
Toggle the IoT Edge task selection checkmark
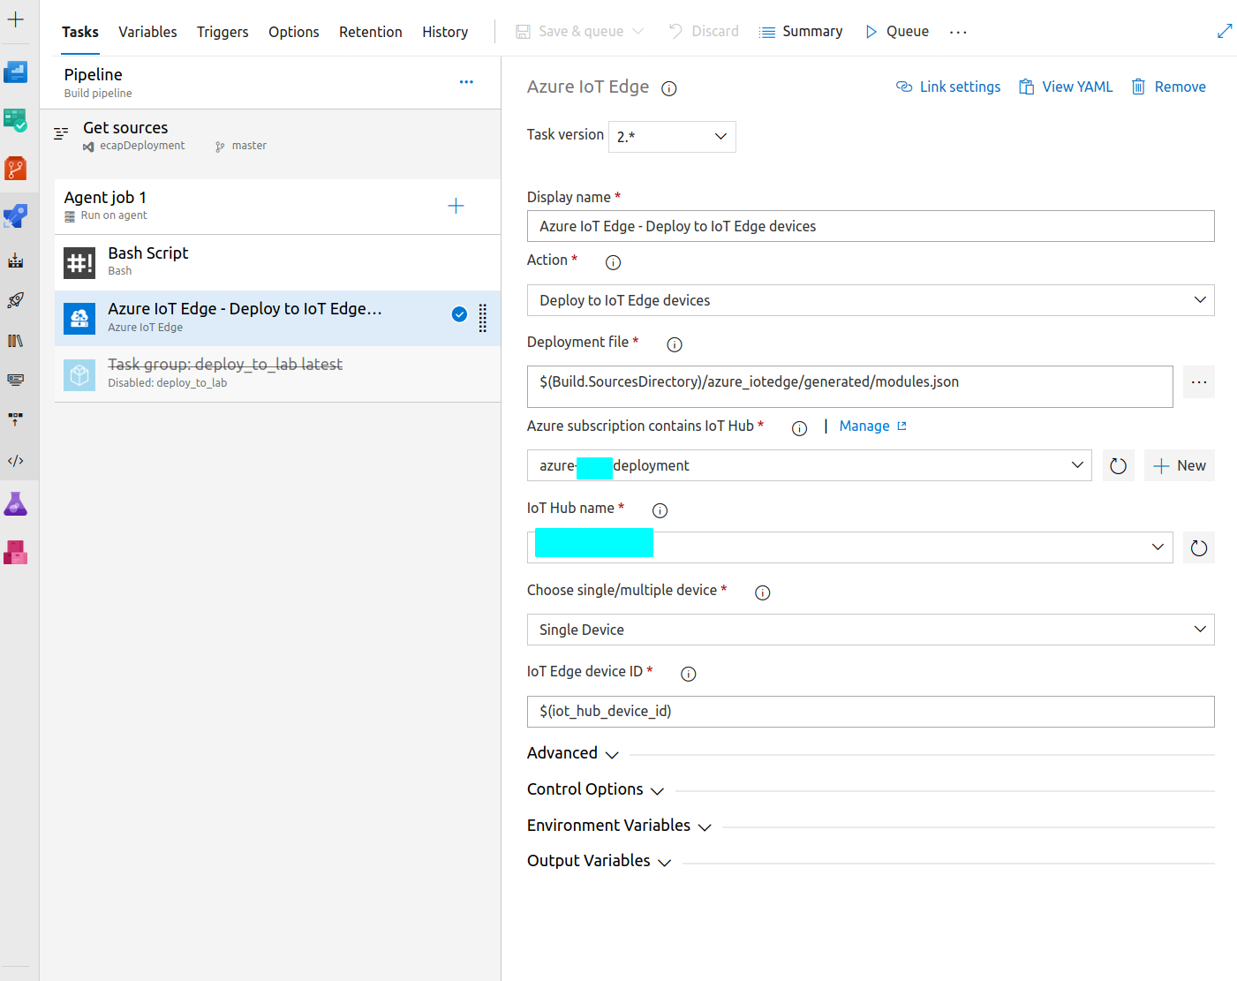tap(459, 313)
